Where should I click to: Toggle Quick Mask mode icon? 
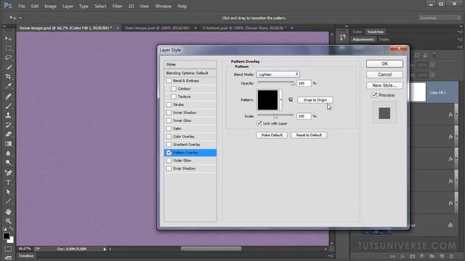[8, 249]
